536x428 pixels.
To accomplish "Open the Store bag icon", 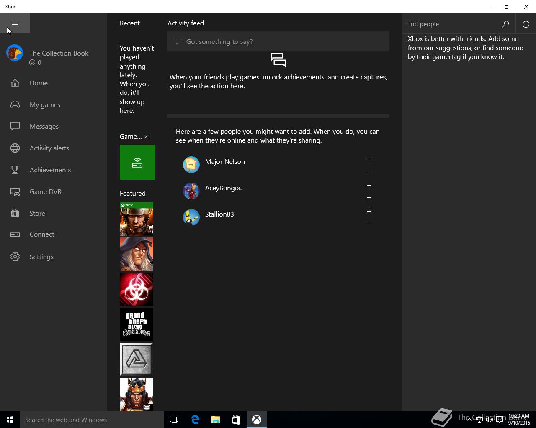I will coord(15,213).
